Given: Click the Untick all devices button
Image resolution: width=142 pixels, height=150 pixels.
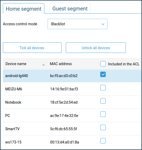Looking at the screenshot, I should (x=96, y=48).
